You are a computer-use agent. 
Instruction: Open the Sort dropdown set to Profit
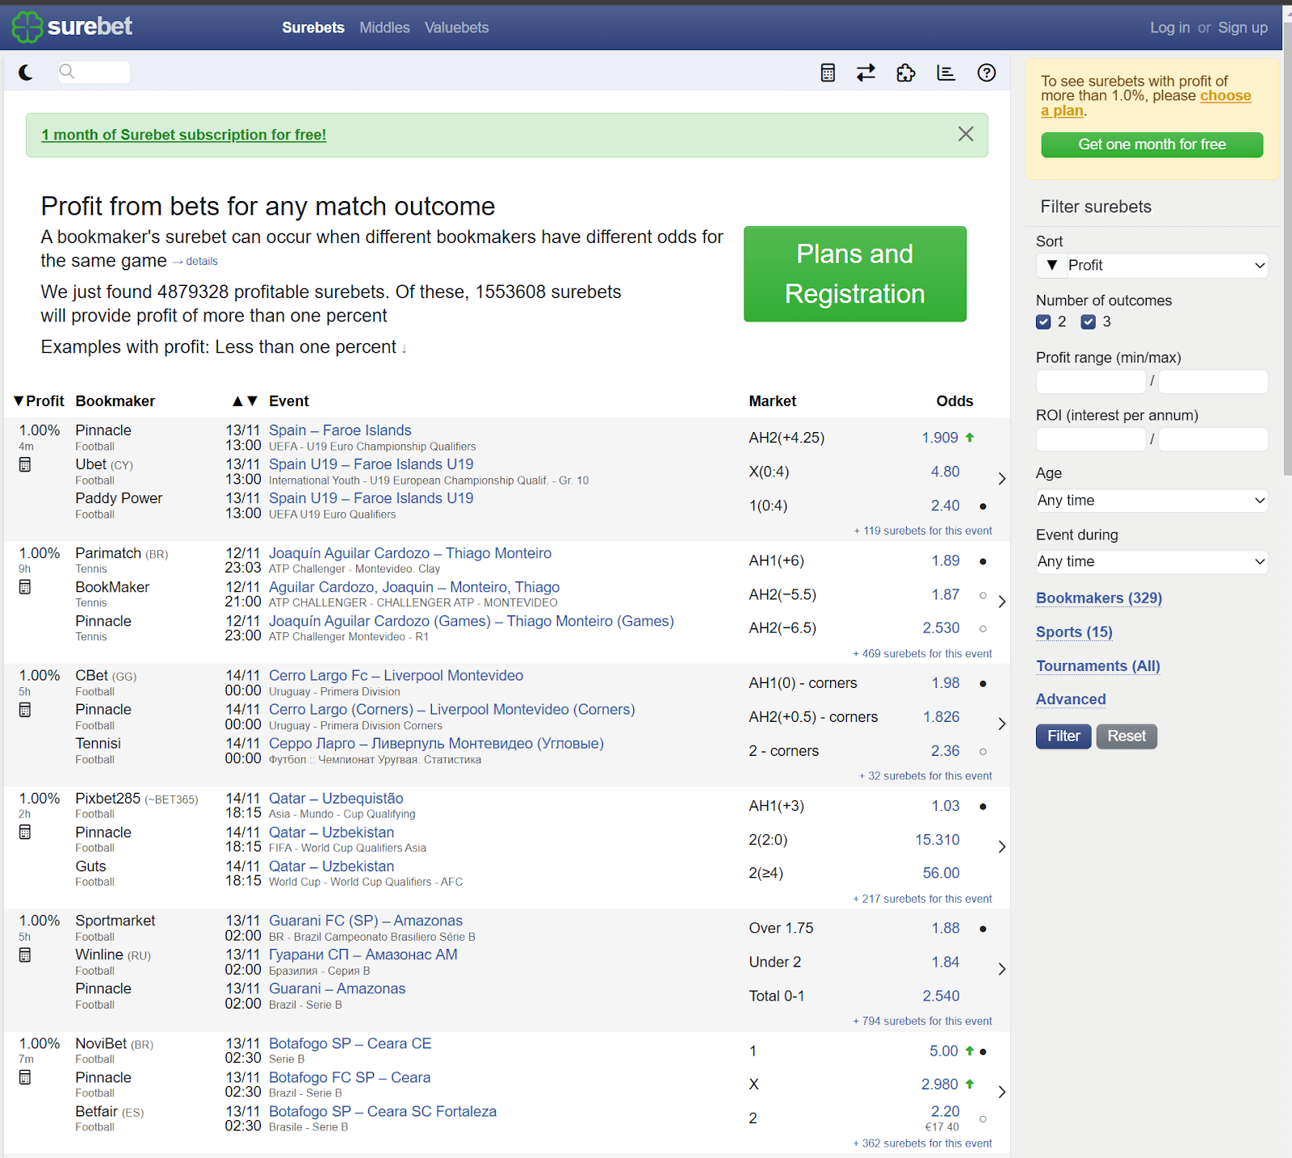point(1151,265)
